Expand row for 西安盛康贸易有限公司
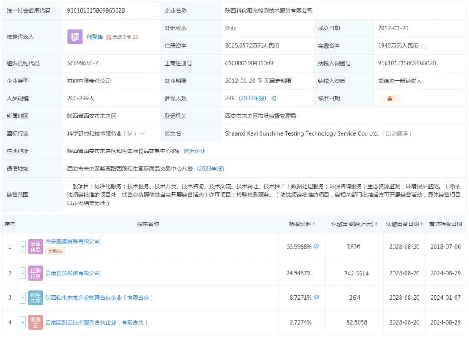Screen dimensions: 469x338 pos(23,247)
